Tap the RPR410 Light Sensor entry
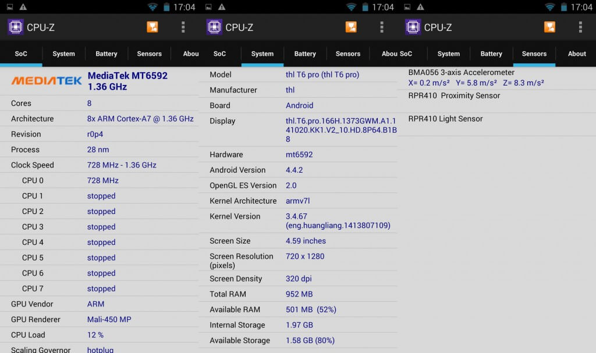Viewport: 596px width, 353px height. click(445, 119)
